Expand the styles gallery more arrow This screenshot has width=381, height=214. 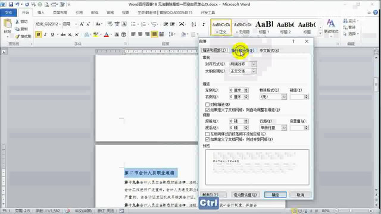coord(320,33)
